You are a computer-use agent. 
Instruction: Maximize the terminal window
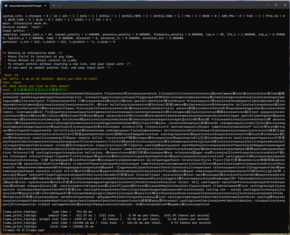[276, 5]
